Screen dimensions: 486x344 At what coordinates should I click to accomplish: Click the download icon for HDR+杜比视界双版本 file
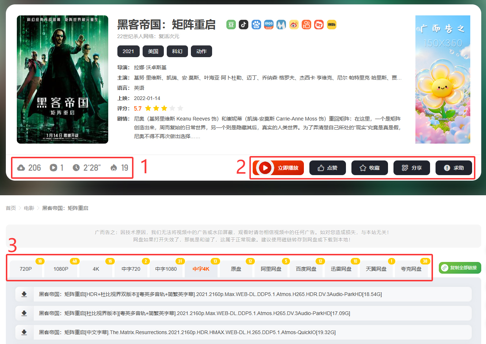tap(24, 294)
